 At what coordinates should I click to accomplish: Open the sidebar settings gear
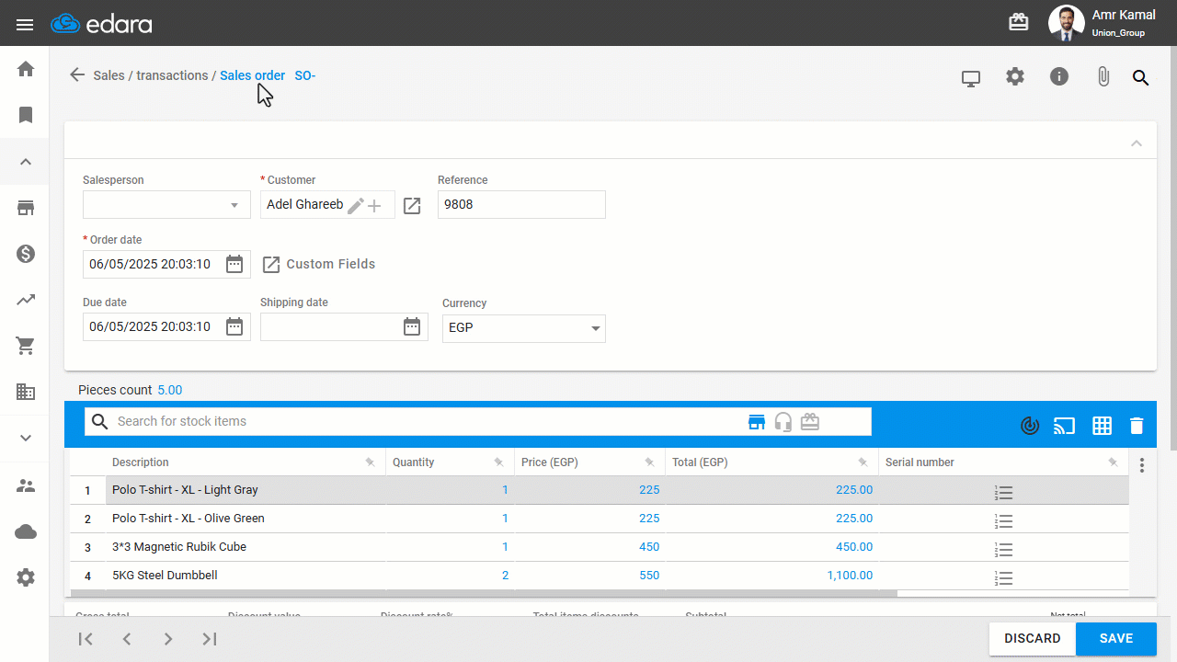26,577
